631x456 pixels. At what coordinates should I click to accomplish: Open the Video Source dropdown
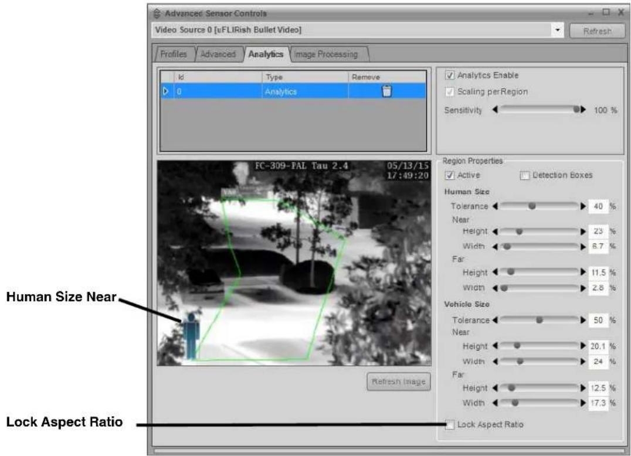(x=557, y=30)
